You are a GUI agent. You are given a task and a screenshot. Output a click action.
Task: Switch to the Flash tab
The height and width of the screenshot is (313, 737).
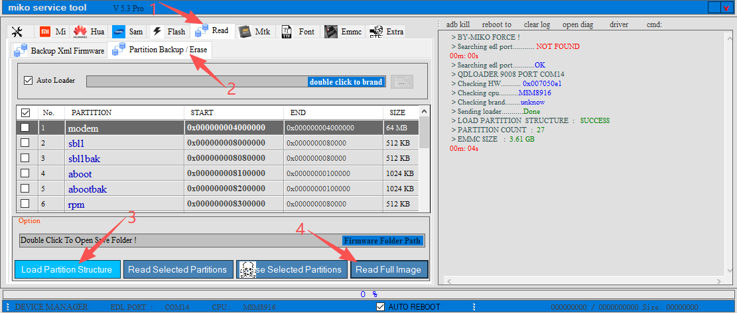coord(168,31)
